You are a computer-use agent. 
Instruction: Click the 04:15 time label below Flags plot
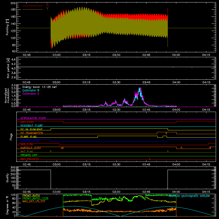point(206,165)
